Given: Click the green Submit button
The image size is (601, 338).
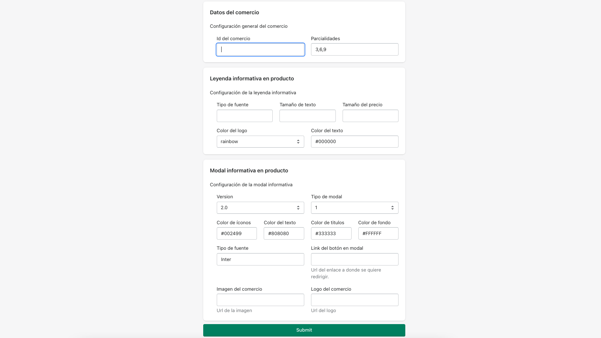Looking at the screenshot, I should click(x=304, y=330).
